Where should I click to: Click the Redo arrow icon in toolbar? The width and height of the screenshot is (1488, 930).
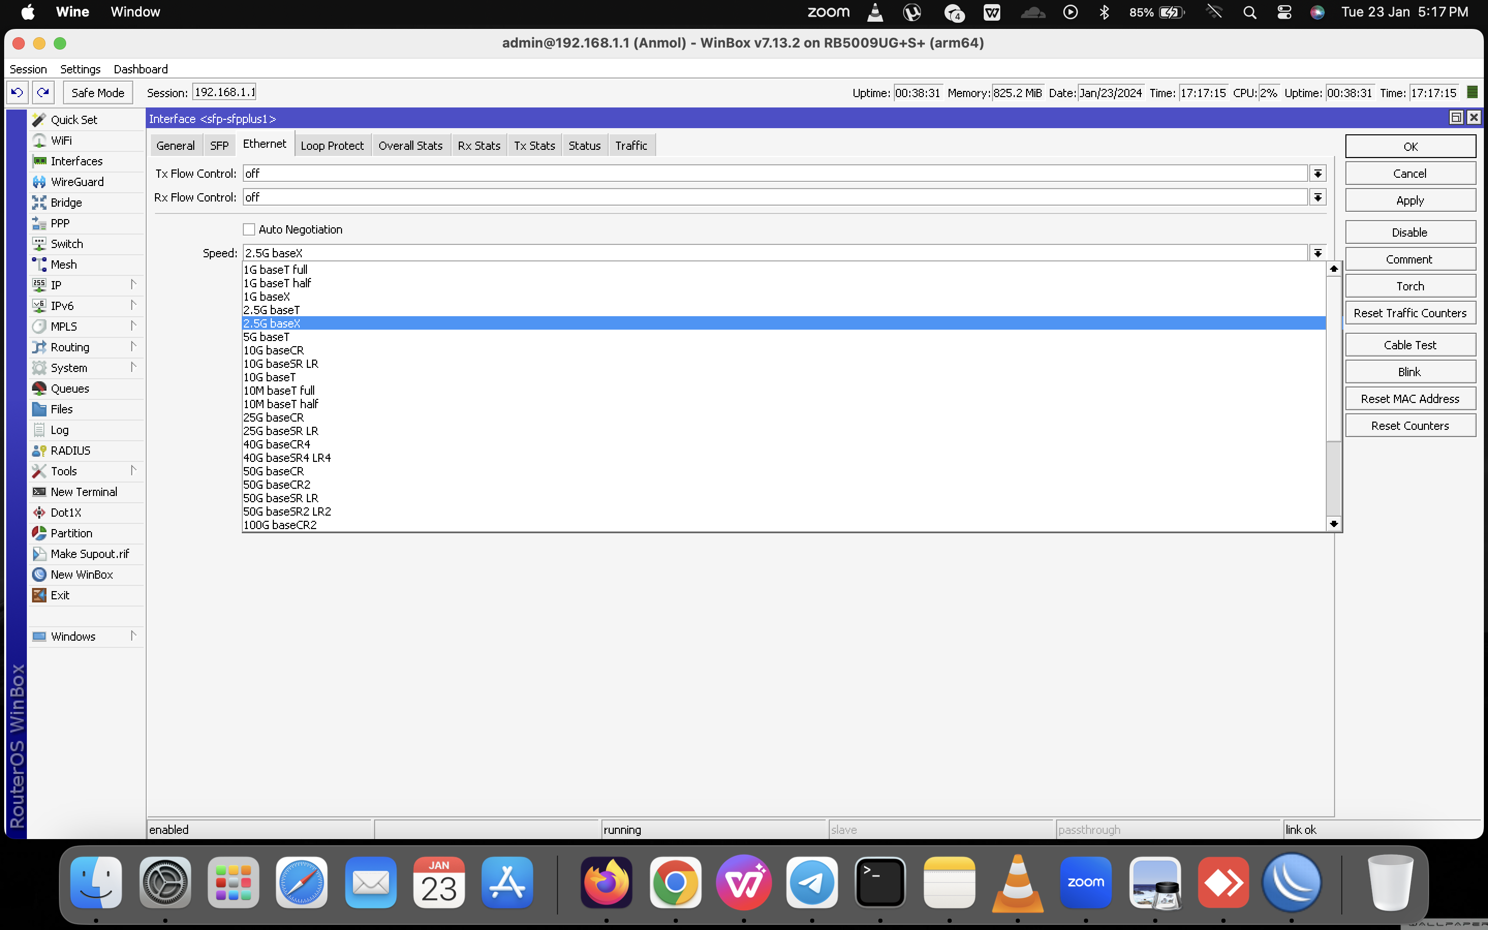43,92
